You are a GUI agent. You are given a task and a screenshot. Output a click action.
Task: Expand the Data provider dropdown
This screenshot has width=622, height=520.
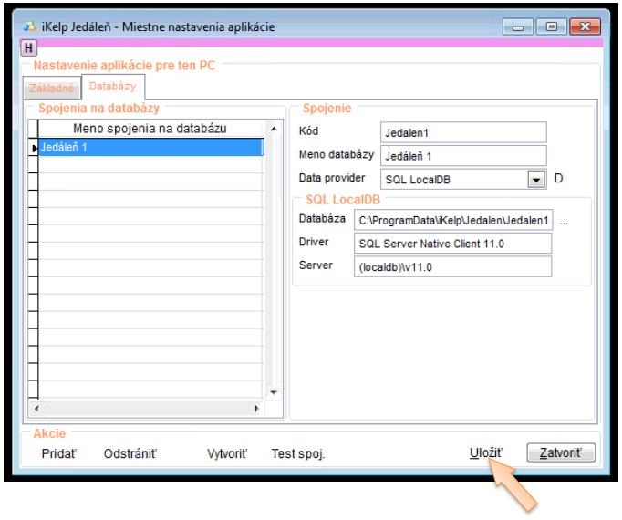(x=536, y=180)
